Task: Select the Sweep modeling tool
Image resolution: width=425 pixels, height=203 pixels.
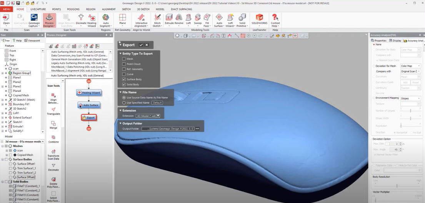Action: pos(198,19)
